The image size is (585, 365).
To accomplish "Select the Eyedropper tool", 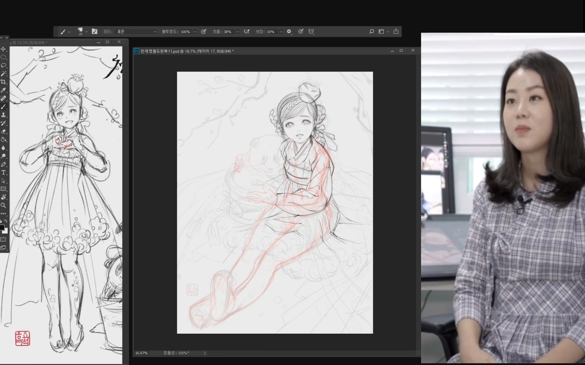I will [x=4, y=90].
